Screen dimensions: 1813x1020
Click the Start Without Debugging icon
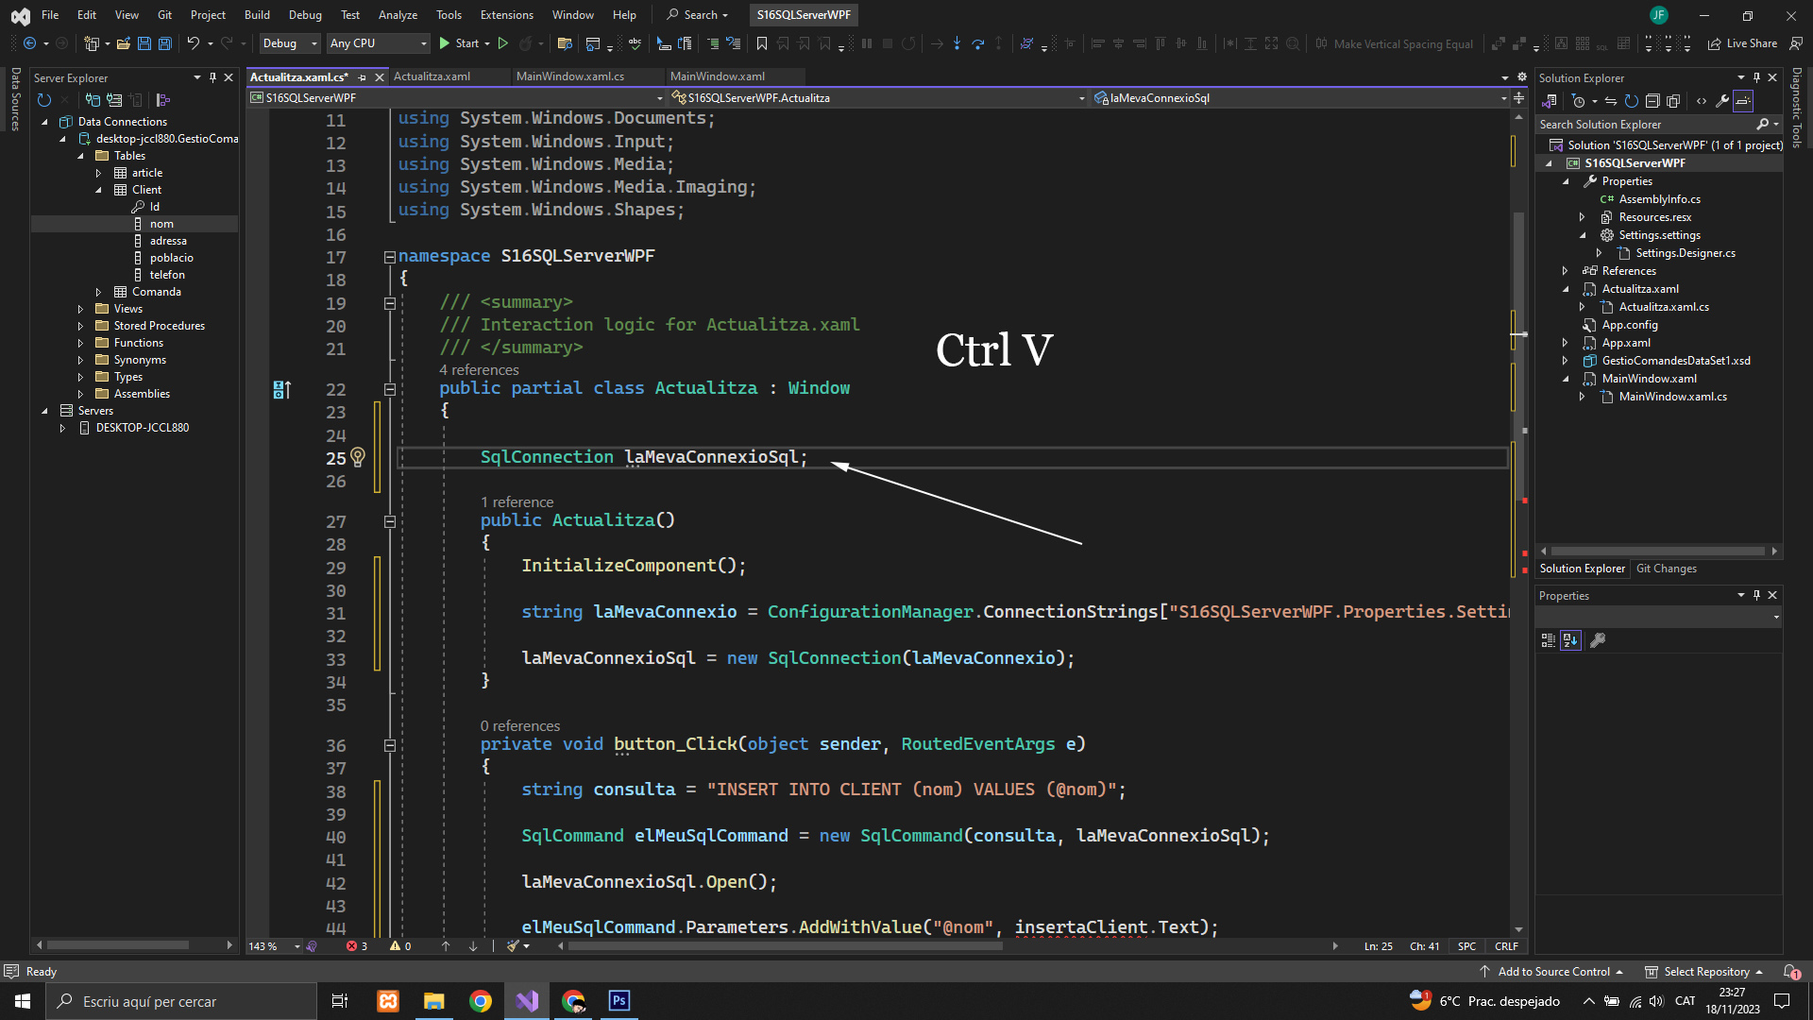(503, 43)
